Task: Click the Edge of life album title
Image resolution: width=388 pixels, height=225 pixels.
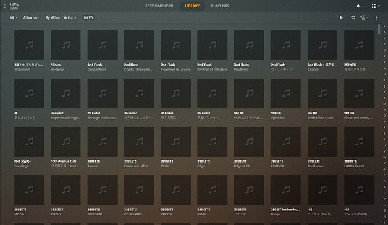Action: 242,166
